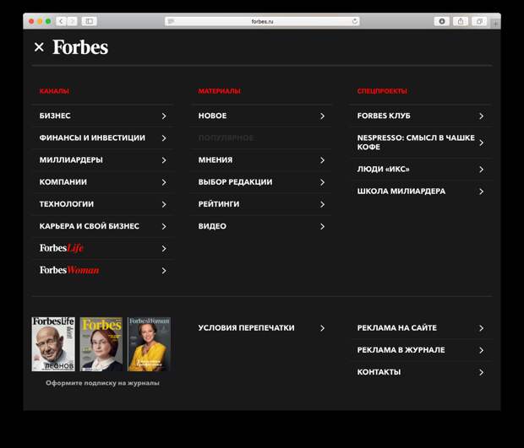Viewport: 524px width, 448px height.
Task: Click Оформите подписку на журналы link
Action: (x=102, y=383)
